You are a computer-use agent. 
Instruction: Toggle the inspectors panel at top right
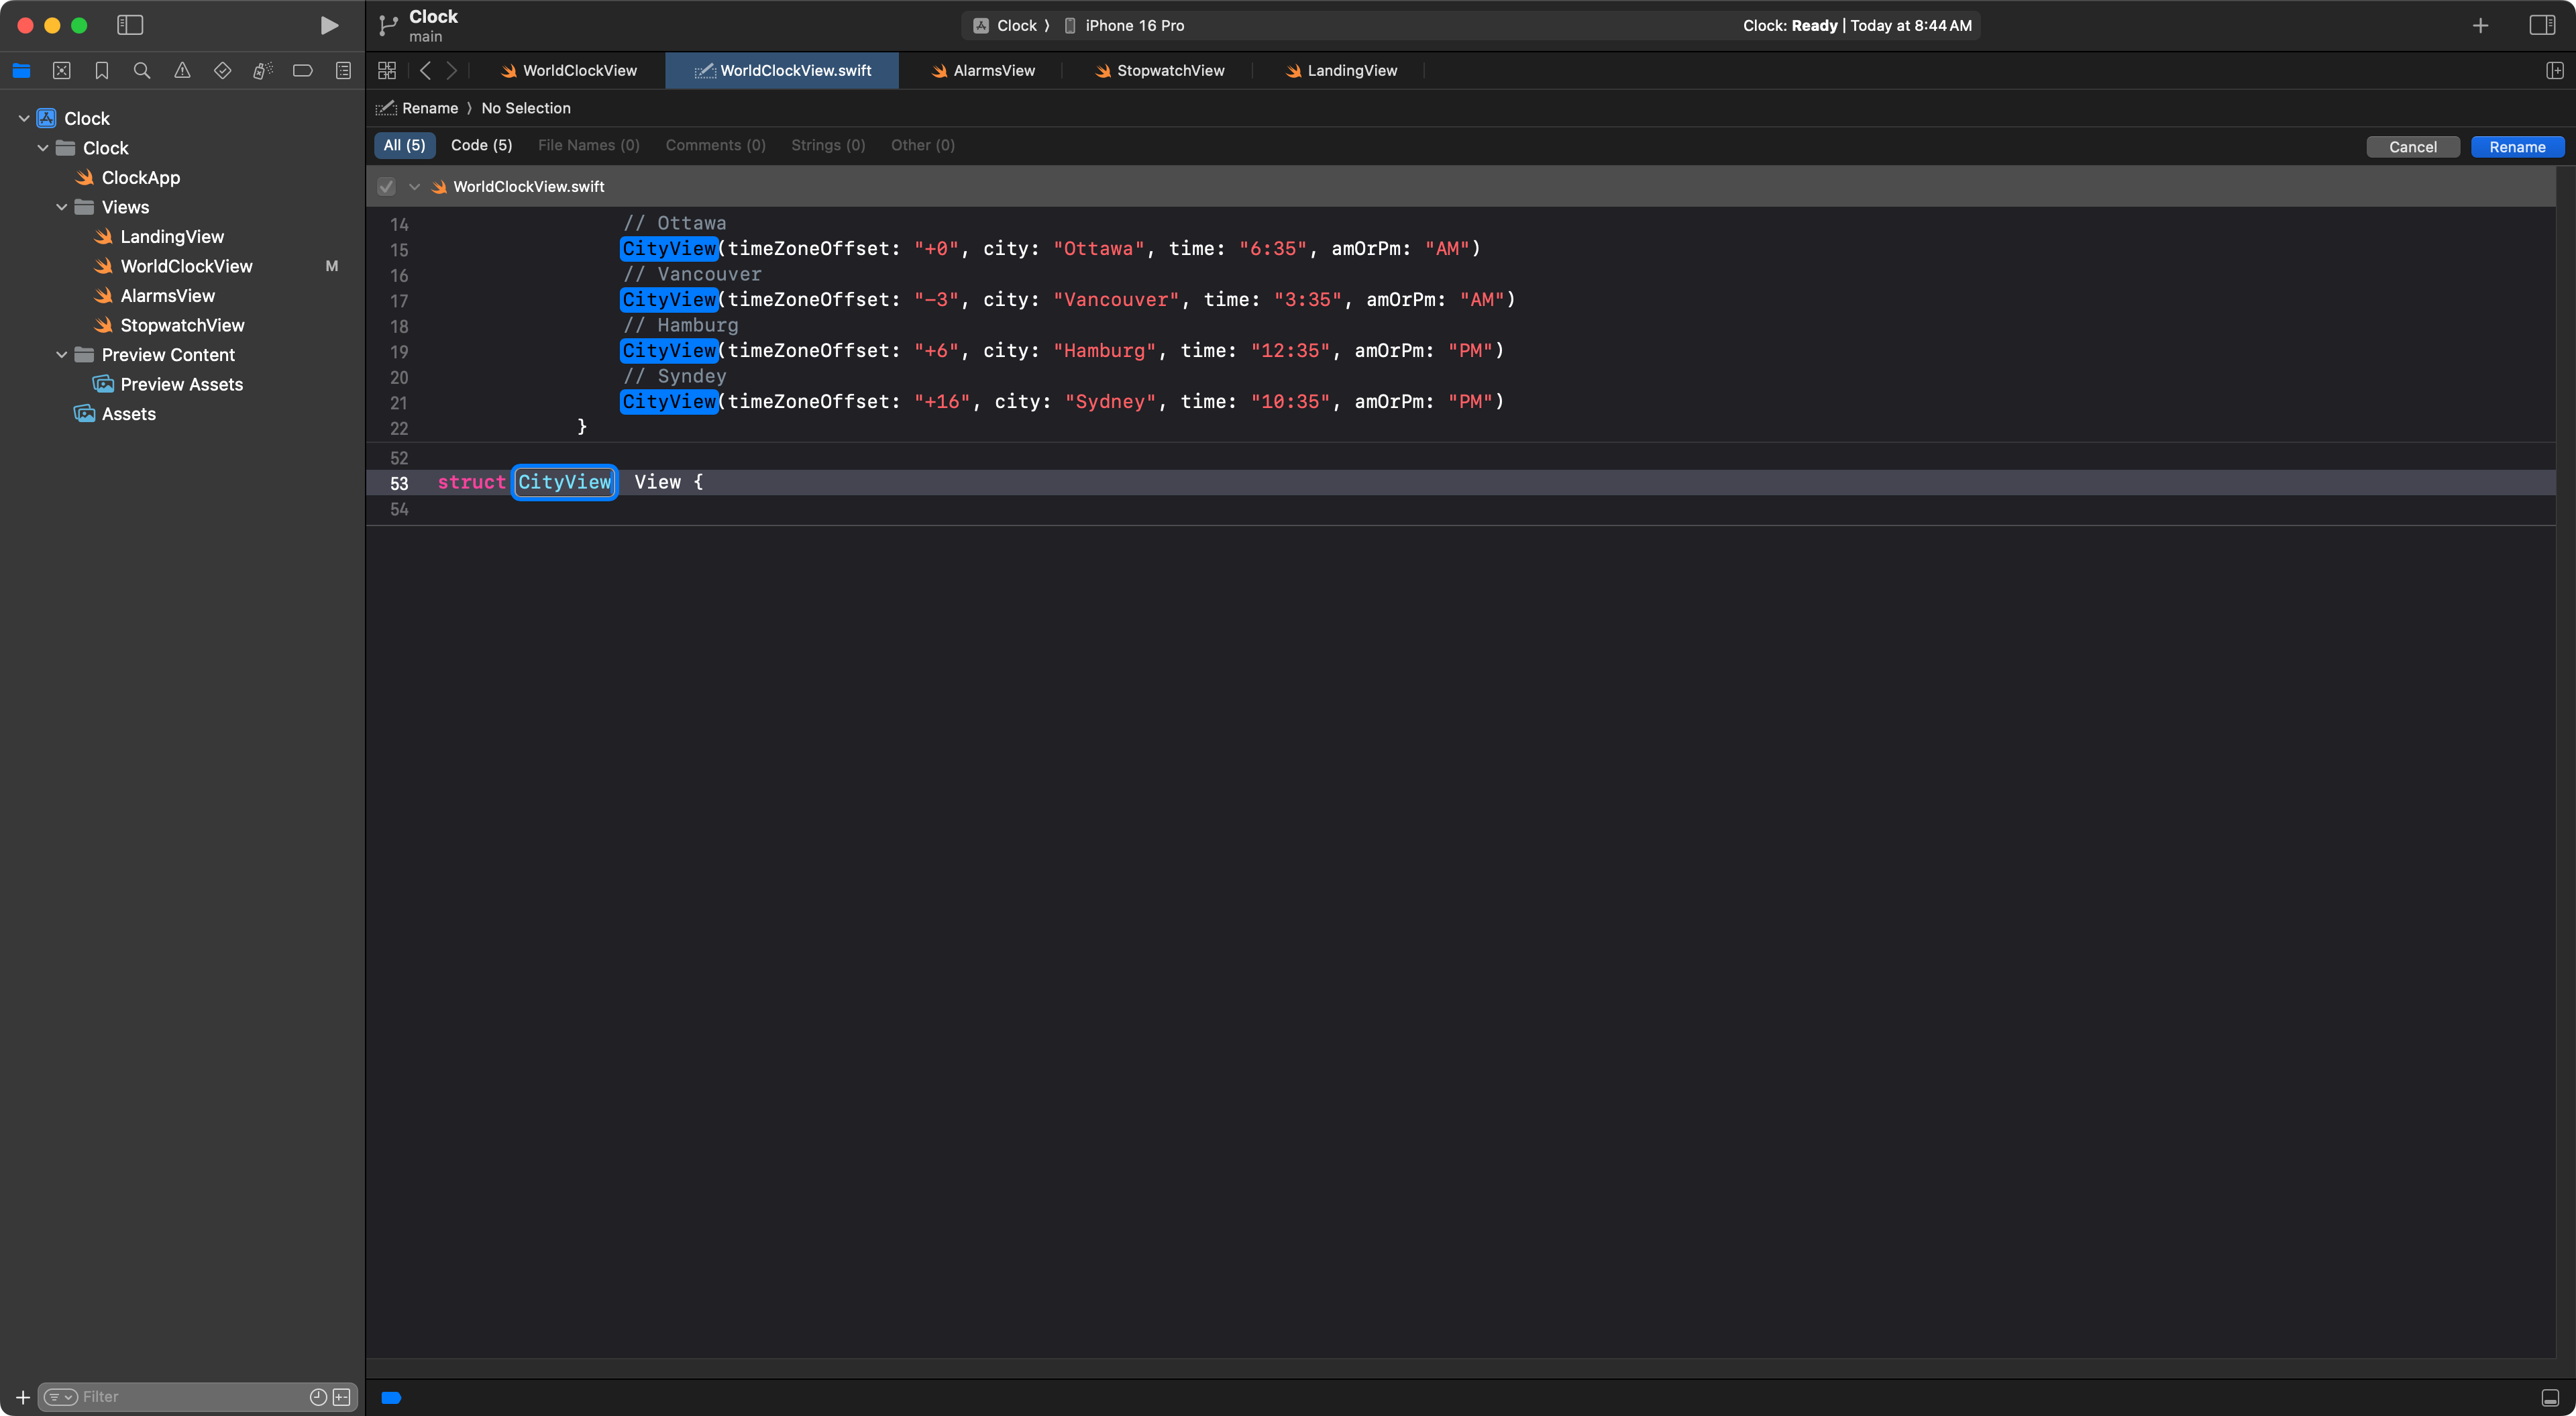[x=2542, y=25]
